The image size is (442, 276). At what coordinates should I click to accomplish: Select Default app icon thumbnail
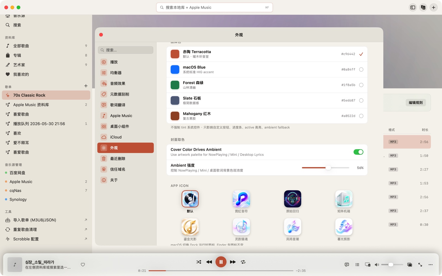(x=190, y=199)
